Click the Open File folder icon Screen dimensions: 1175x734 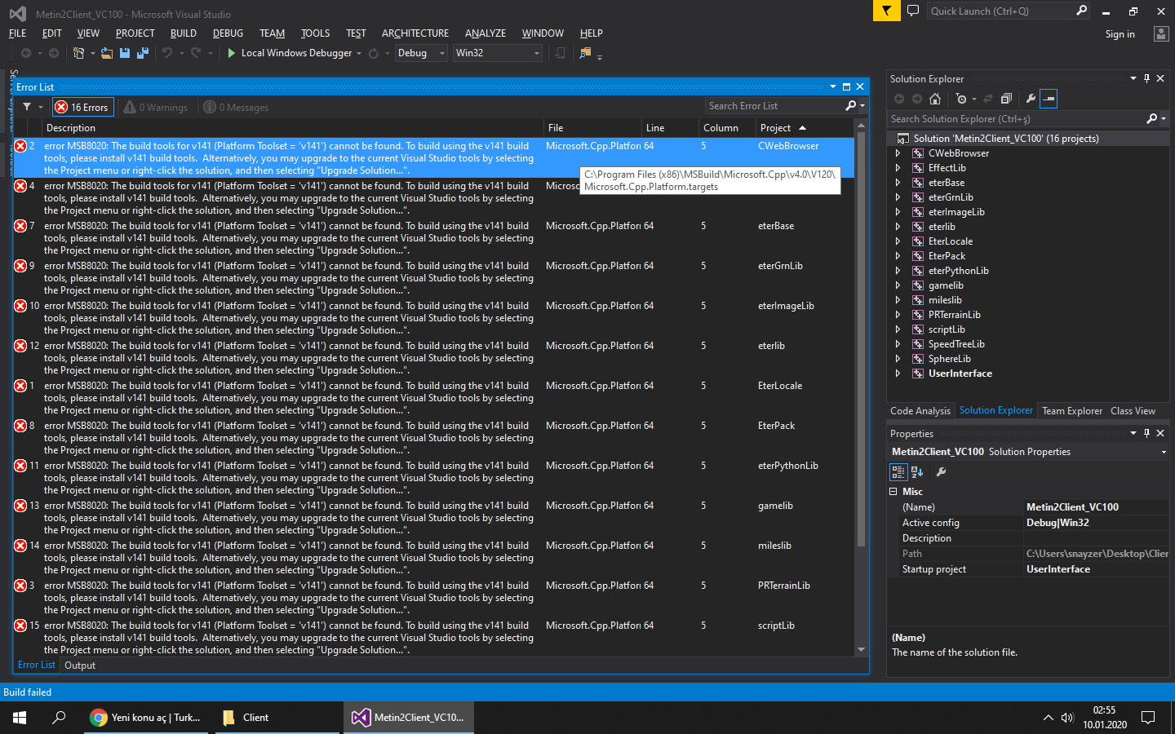107,53
